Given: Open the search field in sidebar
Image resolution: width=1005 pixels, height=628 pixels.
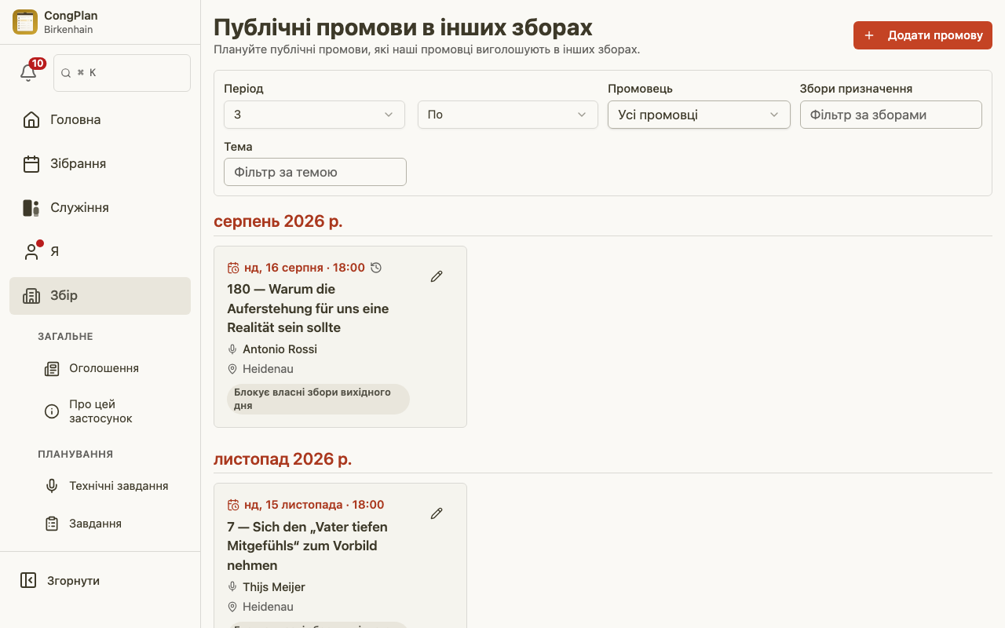Looking at the screenshot, I should [122, 73].
